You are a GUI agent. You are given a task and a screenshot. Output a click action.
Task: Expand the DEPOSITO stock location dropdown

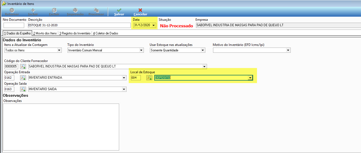point(250,78)
